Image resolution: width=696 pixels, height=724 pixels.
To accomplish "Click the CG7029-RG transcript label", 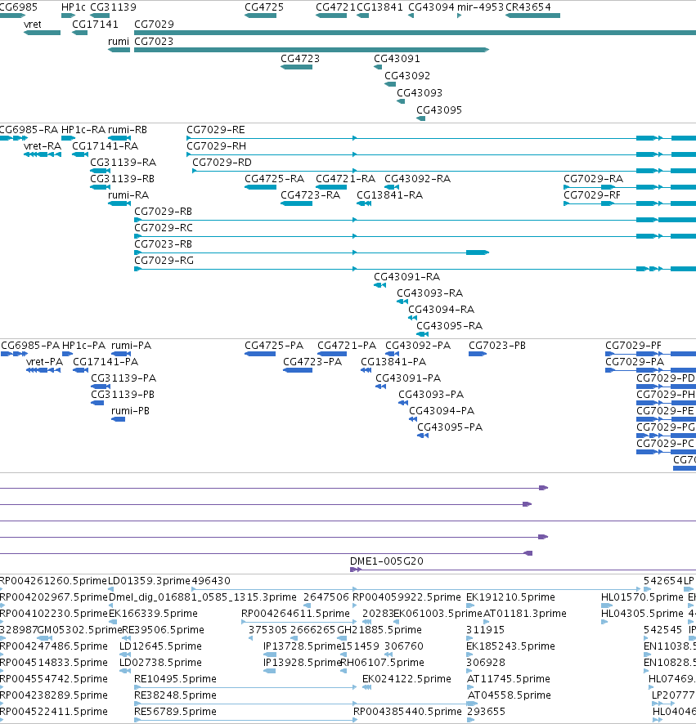I will click(x=164, y=261).
